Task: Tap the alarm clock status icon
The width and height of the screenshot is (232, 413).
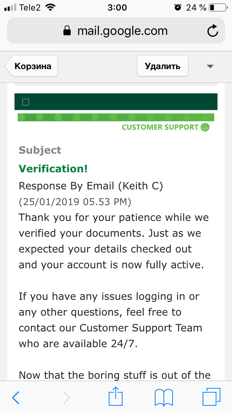Action: [178, 7]
